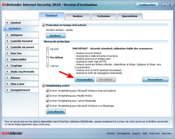The height and width of the screenshot is (139, 175).
Task: Click the Configuration button
Action: pyautogui.click(x=147, y=5)
